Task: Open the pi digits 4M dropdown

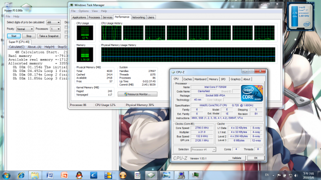Action: (54, 22)
